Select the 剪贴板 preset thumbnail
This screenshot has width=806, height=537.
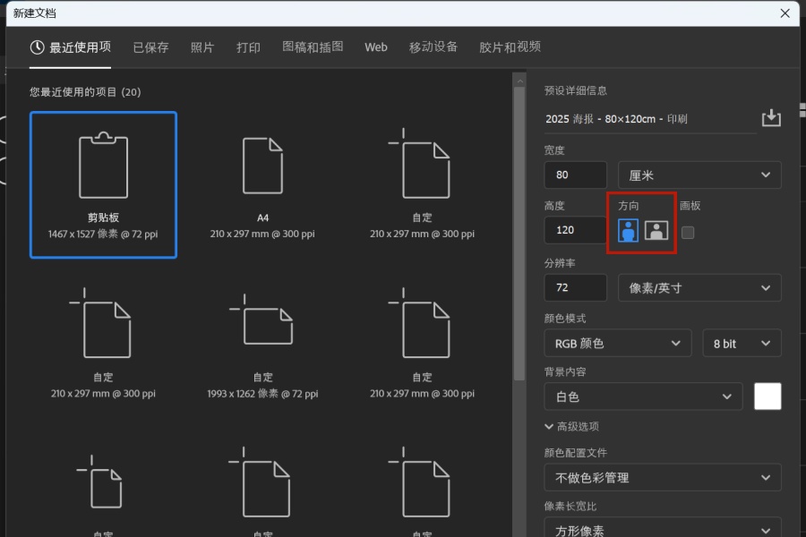click(x=103, y=184)
